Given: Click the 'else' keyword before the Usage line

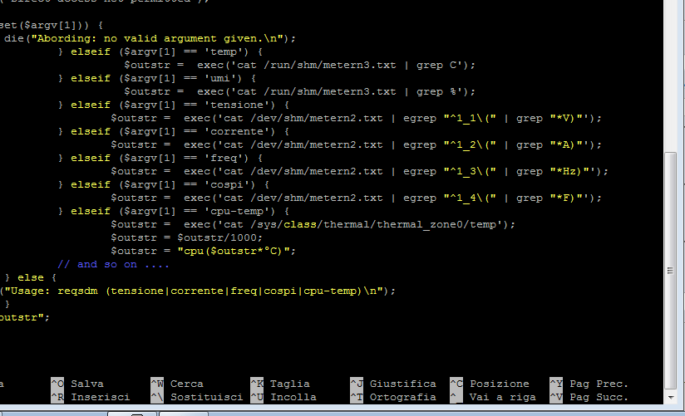Looking at the screenshot, I should (x=31, y=278).
